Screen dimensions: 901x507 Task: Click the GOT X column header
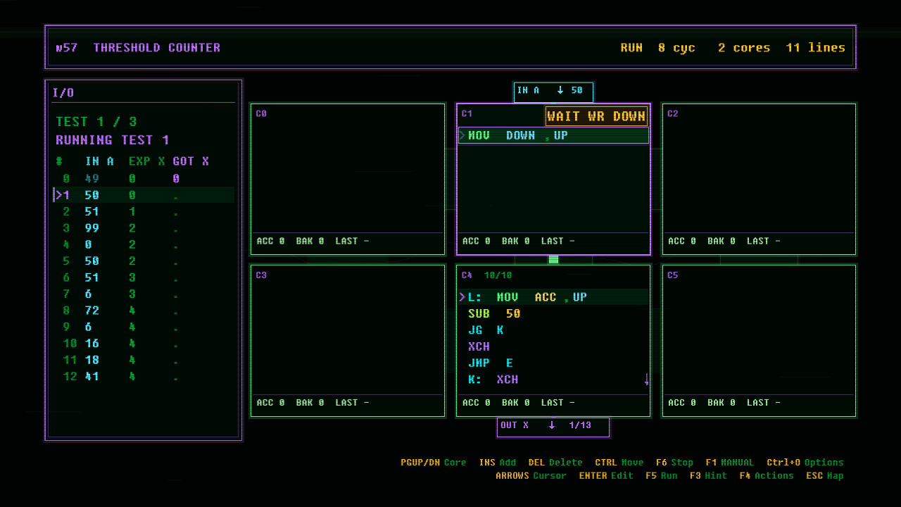pos(191,161)
